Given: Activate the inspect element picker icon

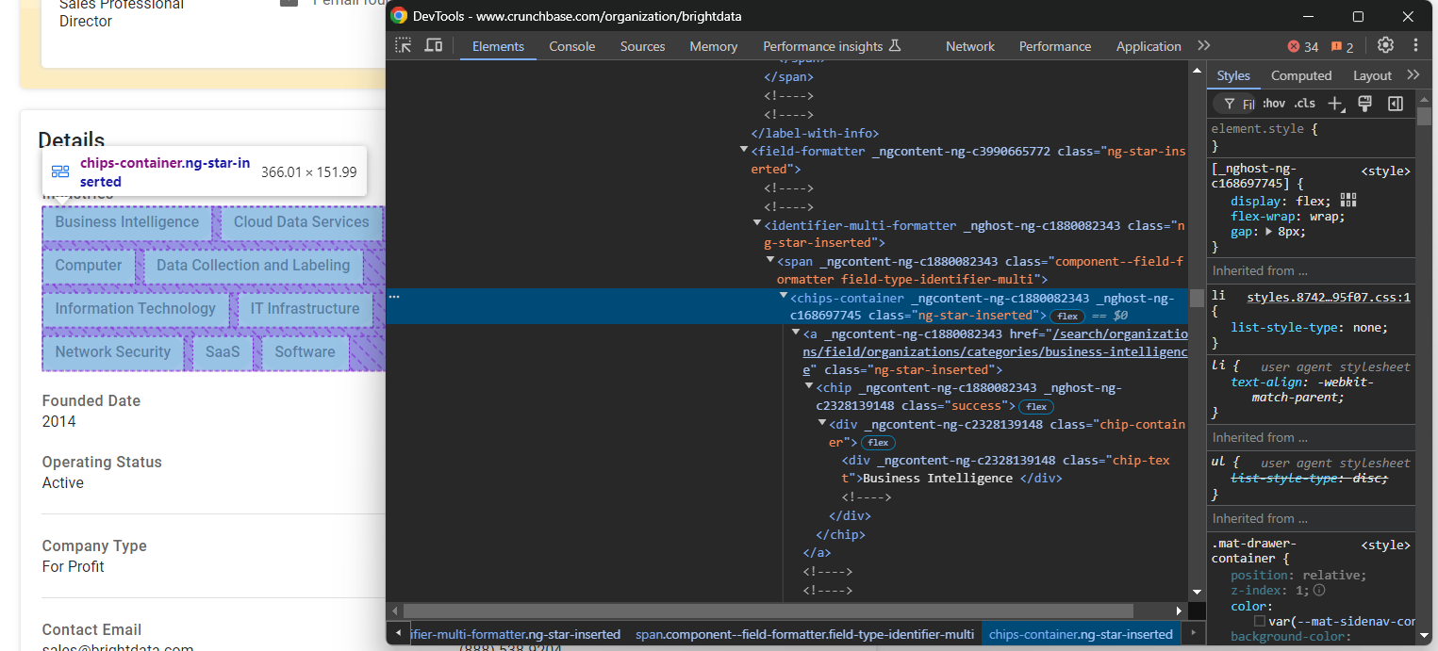Looking at the screenshot, I should [404, 45].
